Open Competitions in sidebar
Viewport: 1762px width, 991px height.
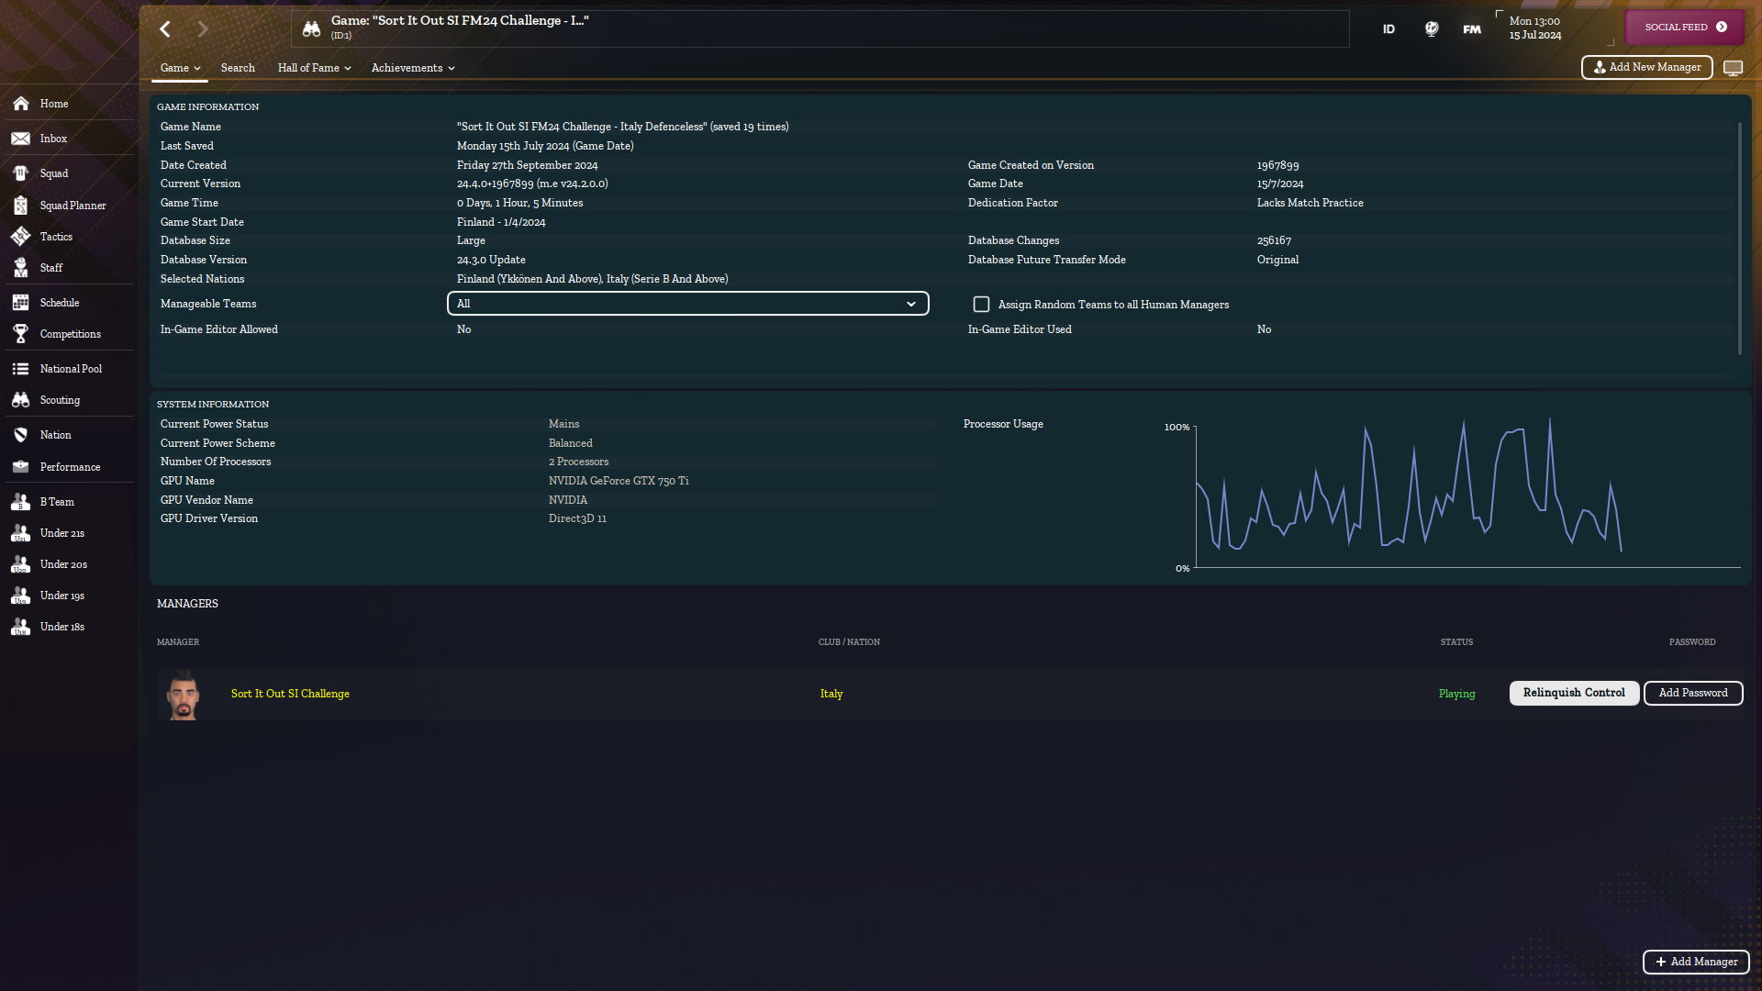(69, 334)
